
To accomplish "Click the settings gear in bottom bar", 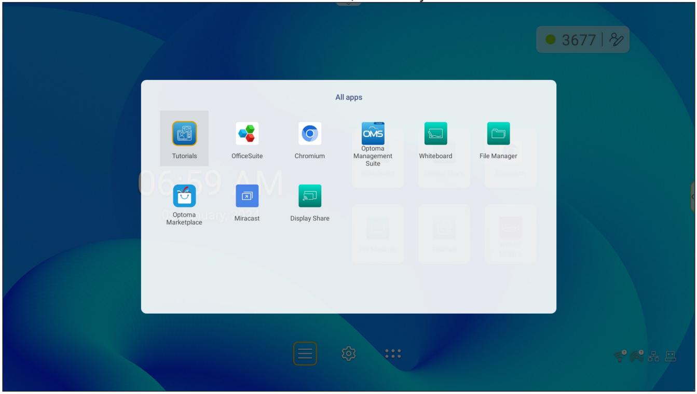I will pos(348,354).
